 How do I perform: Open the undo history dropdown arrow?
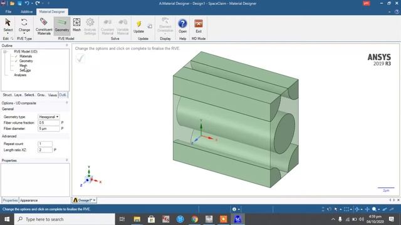click(32, 4)
